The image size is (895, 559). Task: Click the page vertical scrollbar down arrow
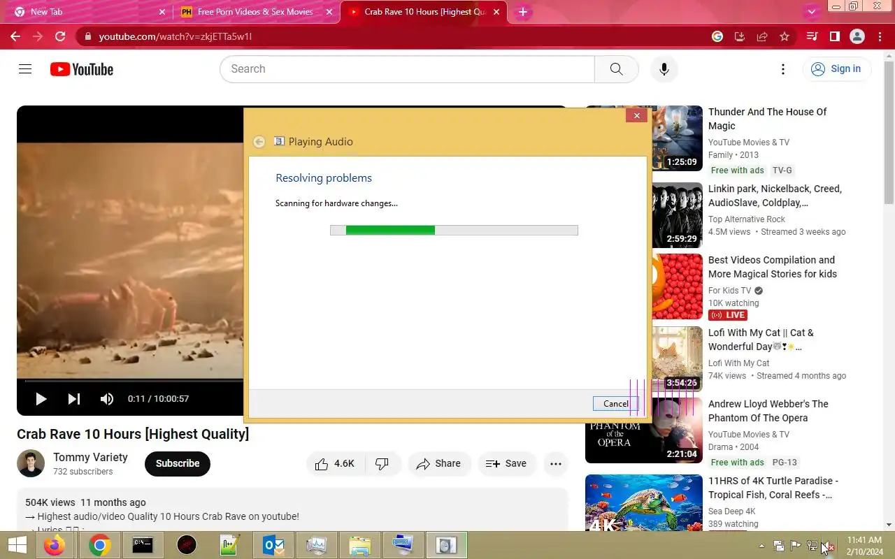point(889,525)
